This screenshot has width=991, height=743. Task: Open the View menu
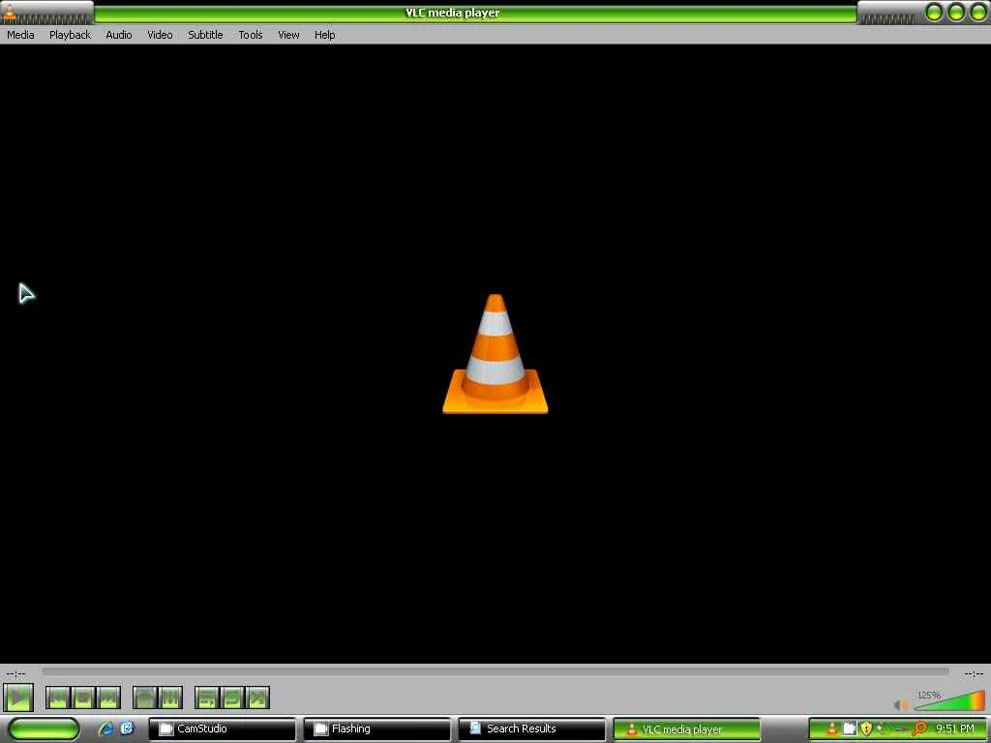click(288, 35)
